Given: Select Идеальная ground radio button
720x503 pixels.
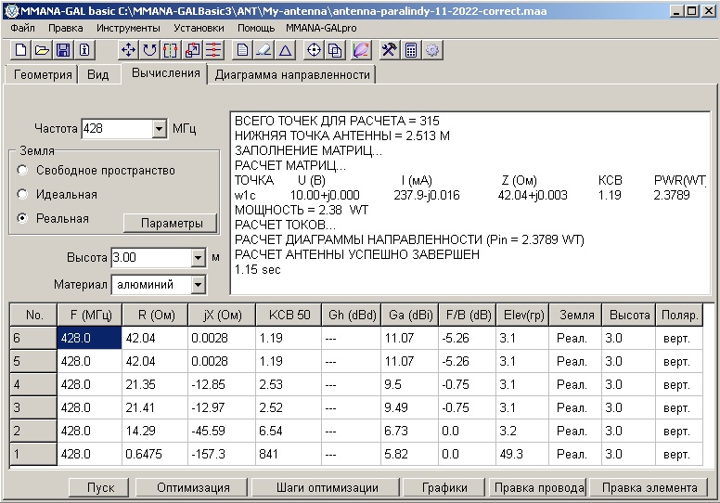Looking at the screenshot, I should tap(21, 194).
